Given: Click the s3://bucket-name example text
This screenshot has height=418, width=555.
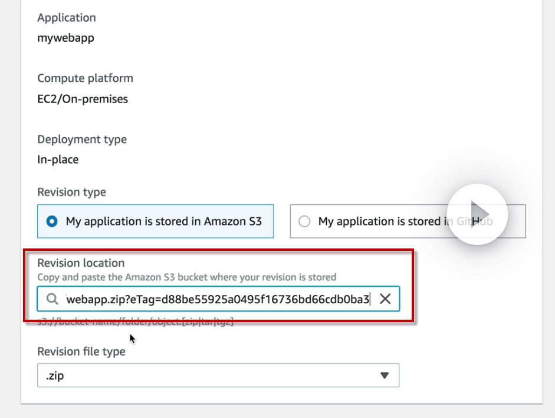Looking at the screenshot, I should pos(136,323).
